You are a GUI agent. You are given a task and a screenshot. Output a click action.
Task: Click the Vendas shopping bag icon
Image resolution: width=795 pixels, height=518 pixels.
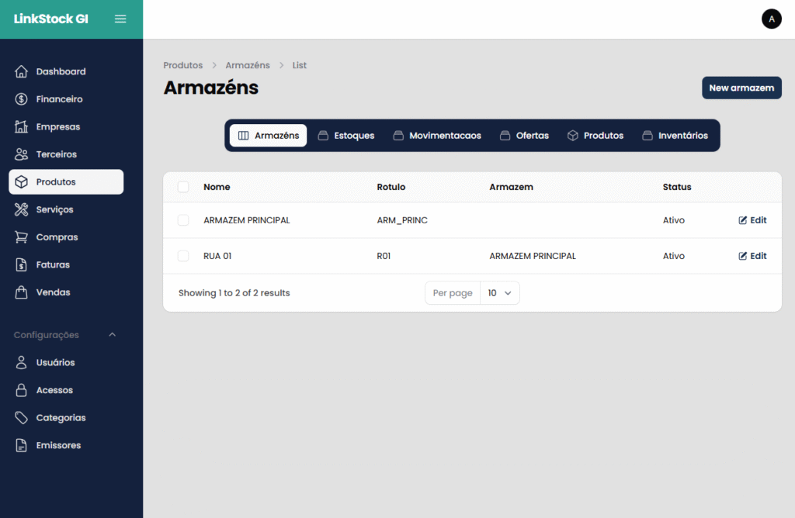pyautogui.click(x=22, y=292)
